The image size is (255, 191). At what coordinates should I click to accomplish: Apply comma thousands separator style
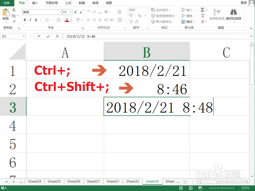[145, 16]
